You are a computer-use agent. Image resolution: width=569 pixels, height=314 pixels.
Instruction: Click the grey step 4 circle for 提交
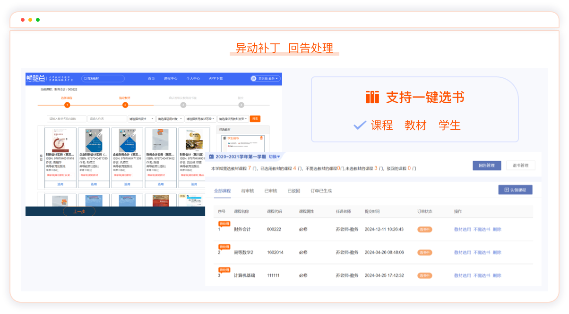241,105
